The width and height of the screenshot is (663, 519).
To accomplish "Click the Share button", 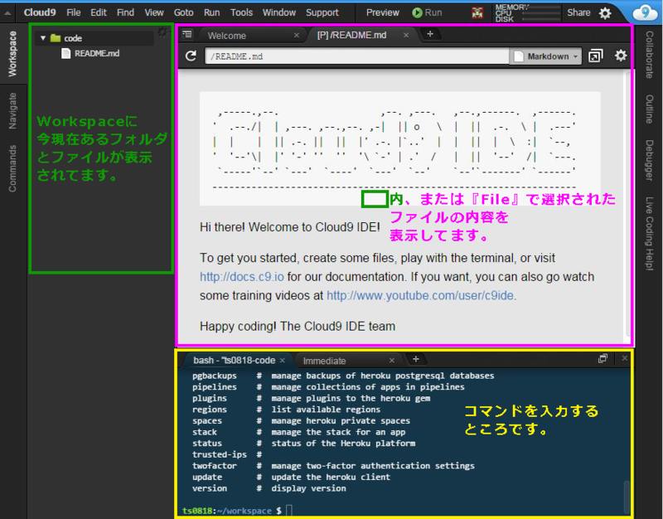I will [578, 12].
